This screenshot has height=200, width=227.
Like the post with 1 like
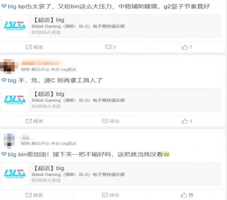[x=185, y=121]
